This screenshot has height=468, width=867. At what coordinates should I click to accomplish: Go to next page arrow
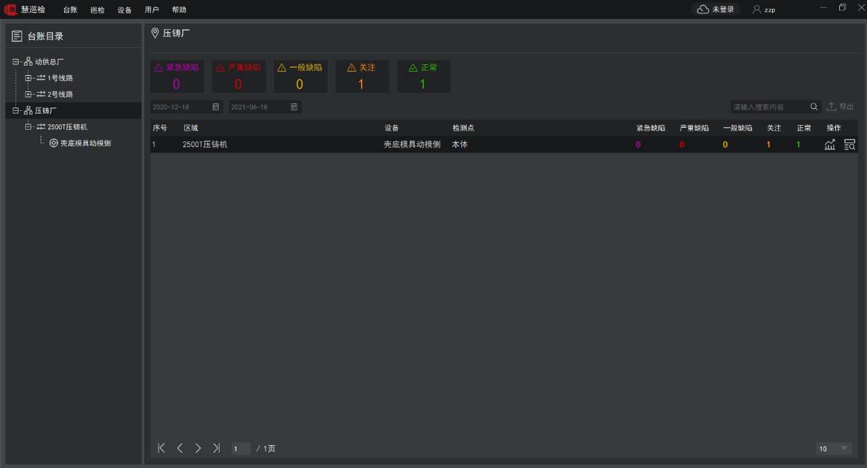[198, 448]
